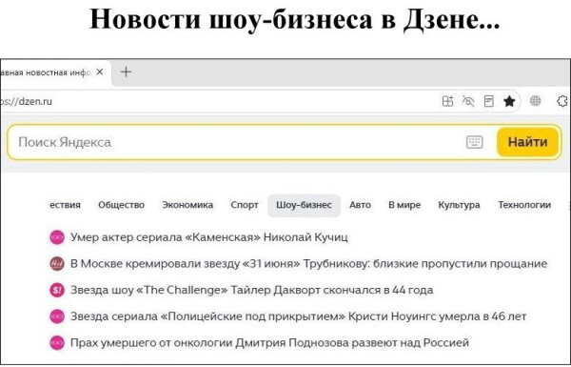Switch to the Спорт news tab
Screen dimensions: 571x367
[245, 205]
